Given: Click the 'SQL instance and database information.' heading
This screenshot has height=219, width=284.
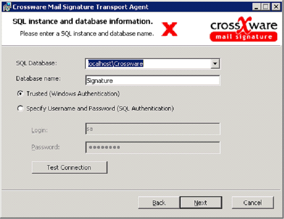Looking at the screenshot, I should (x=83, y=21).
